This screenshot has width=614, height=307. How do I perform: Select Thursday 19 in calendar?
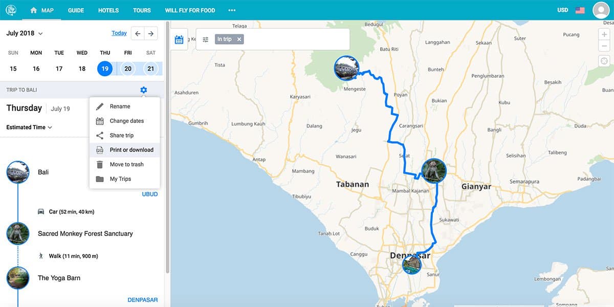(x=105, y=69)
